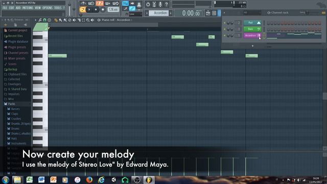Toggle typing keyboard to piano icon
327x184 pixels.
click(x=125, y=4)
